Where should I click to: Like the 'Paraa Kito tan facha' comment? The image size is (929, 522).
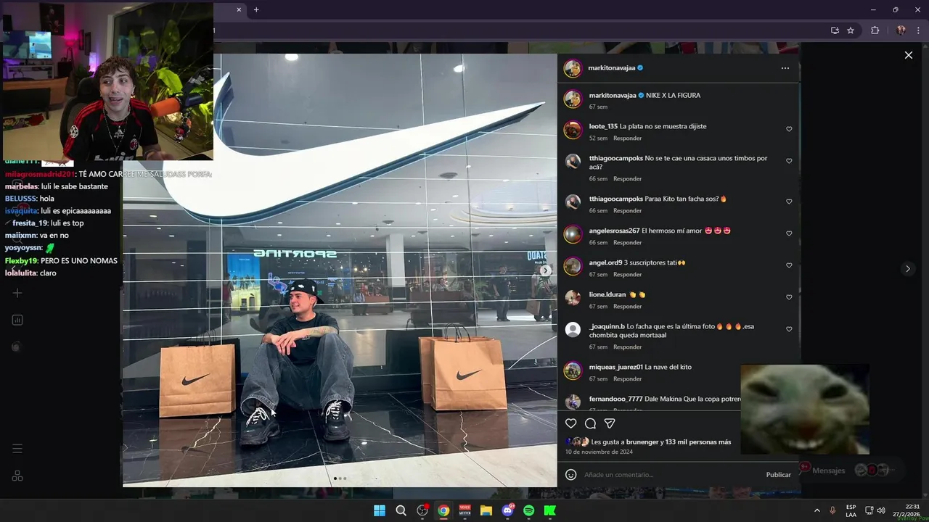tap(789, 202)
